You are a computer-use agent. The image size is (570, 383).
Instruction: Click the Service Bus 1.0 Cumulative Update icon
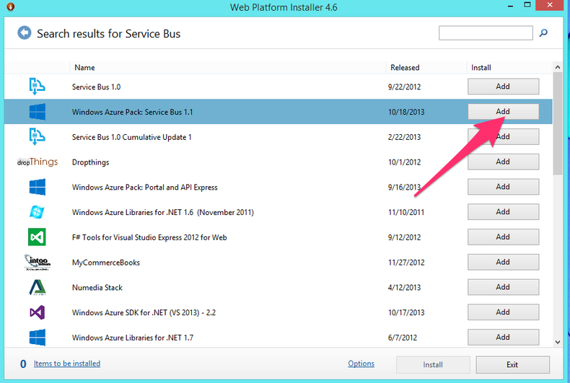37,136
